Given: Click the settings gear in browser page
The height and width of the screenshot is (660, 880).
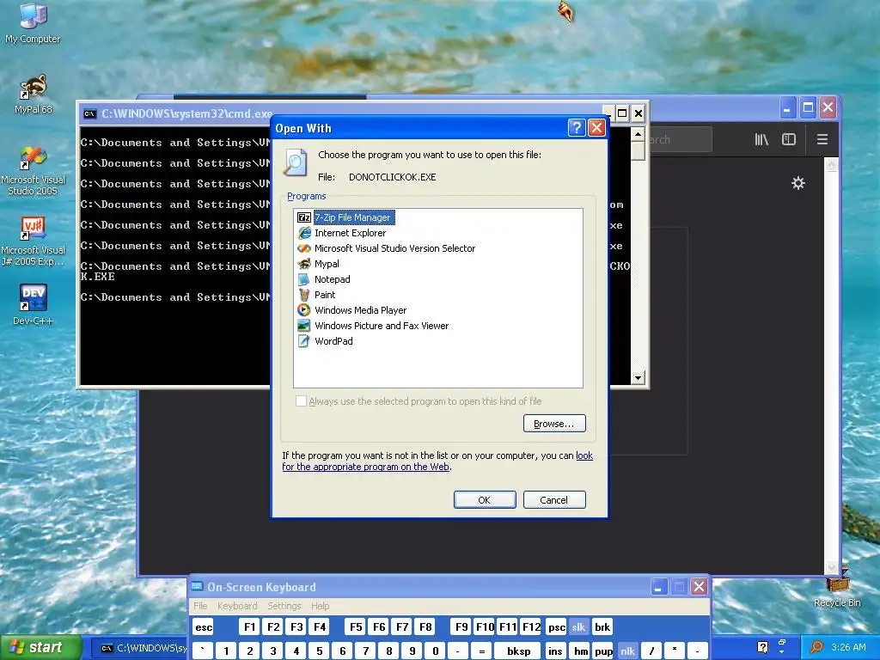Looking at the screenshot, I should pyautogui.click(x=798, y=183).
